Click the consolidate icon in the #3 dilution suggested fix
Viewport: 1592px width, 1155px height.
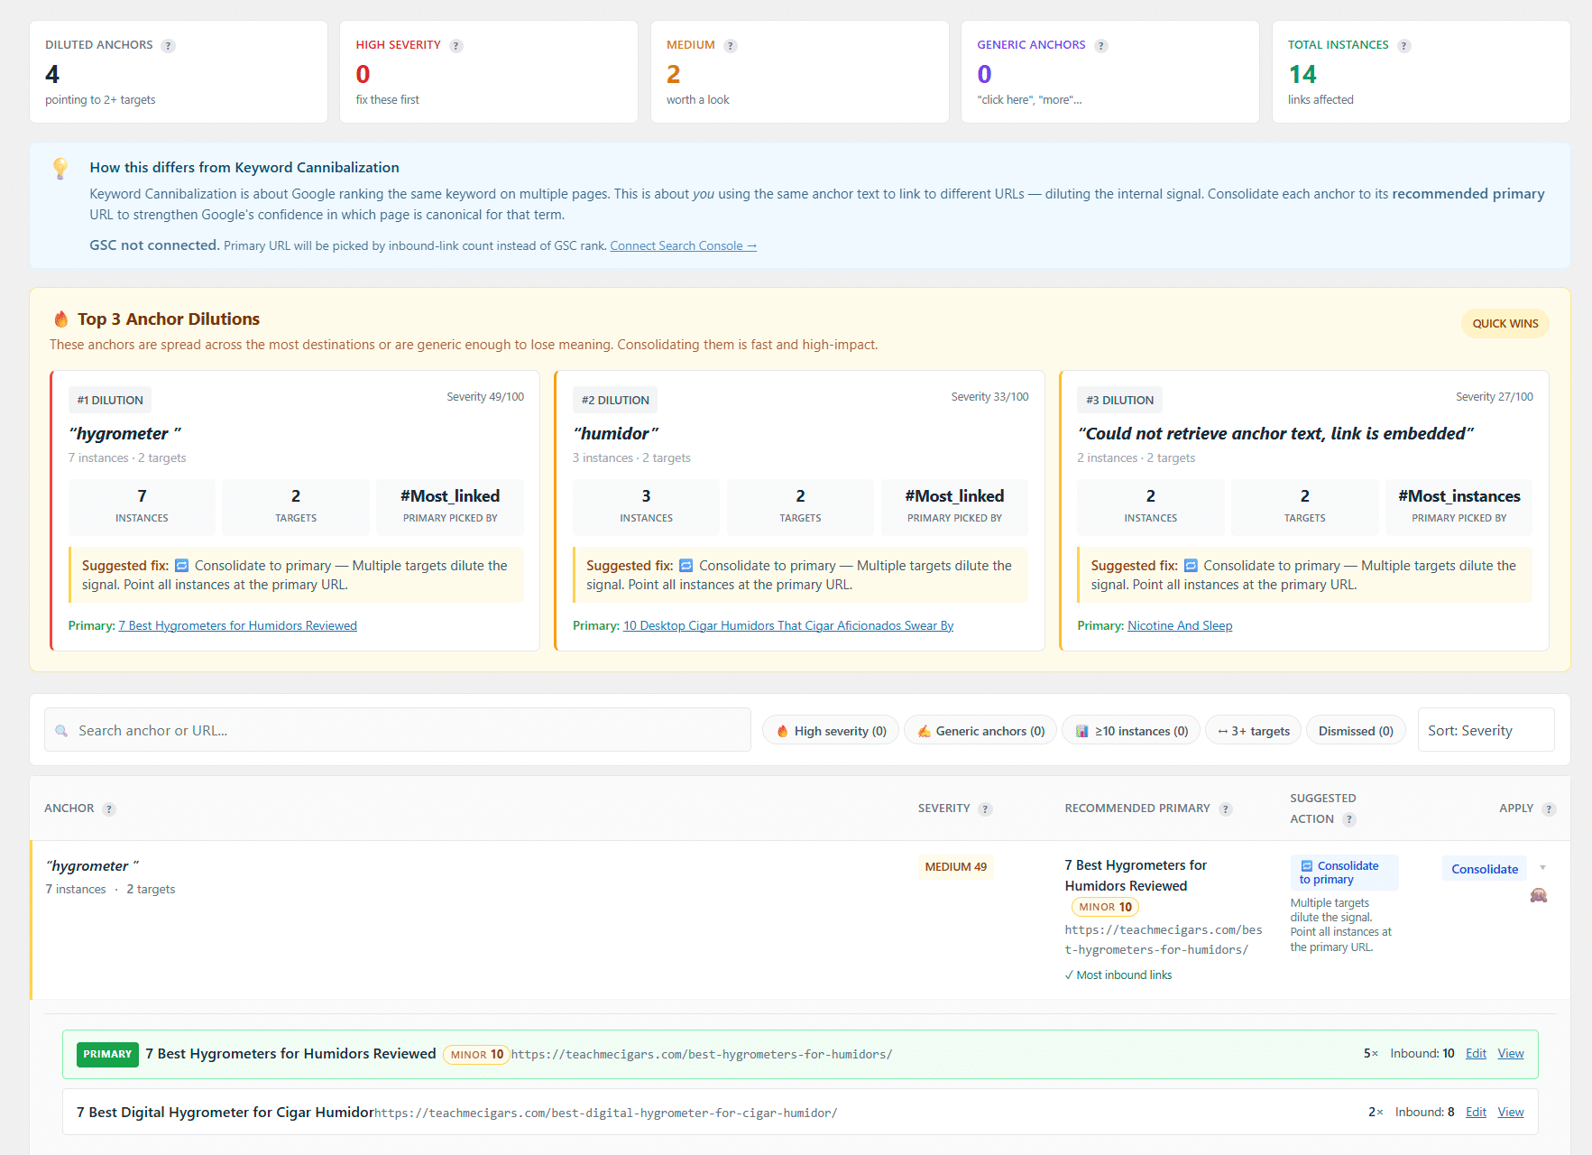coord(1191,566)
